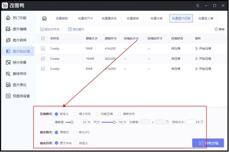
Task: Switch to 批量重命名 tab
Action: click(109, 19)
